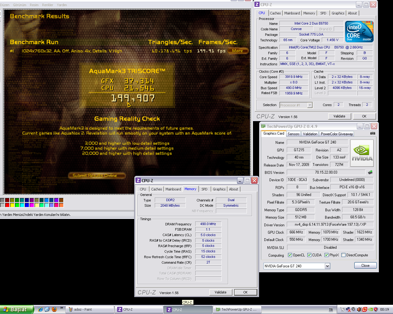Click the system clock 00:19
The image size is (393, 314).
pos(384,310)
